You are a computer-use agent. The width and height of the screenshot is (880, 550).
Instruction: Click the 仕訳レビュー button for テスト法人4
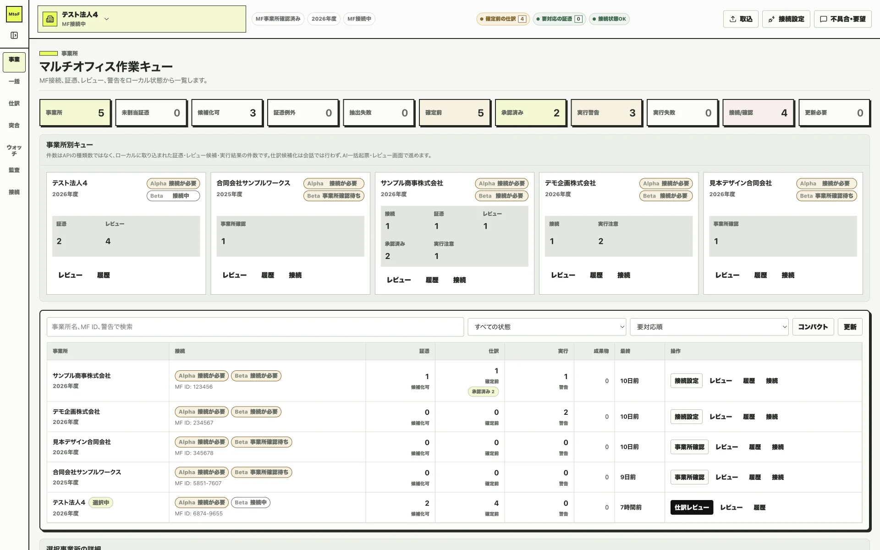692,507
